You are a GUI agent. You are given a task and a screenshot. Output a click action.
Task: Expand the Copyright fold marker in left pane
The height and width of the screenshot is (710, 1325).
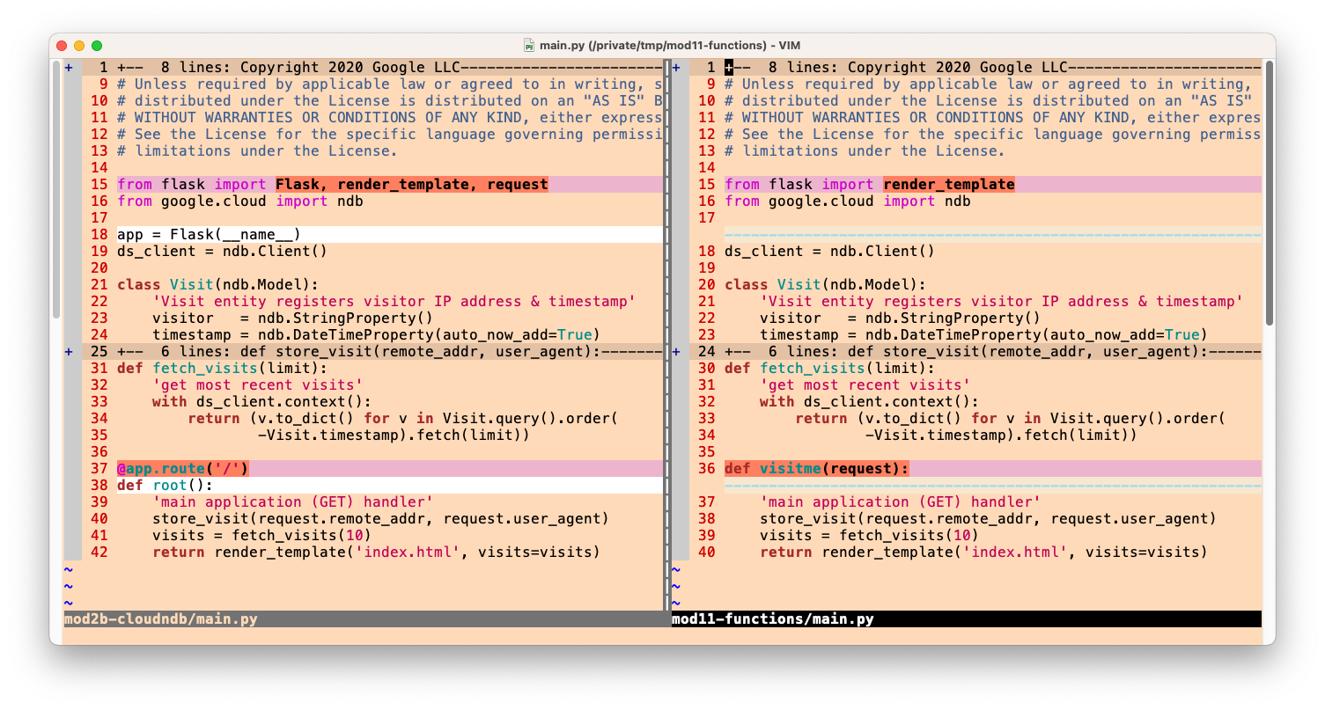(69, 68)
